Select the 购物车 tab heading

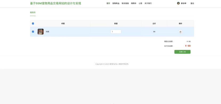point(33,13)
